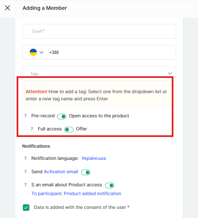Click the Notification language help icon
The height and width of the screenshot is (218, 198).
25,158
